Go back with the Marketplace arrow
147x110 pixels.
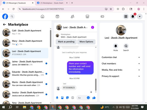tap(4, 24)
